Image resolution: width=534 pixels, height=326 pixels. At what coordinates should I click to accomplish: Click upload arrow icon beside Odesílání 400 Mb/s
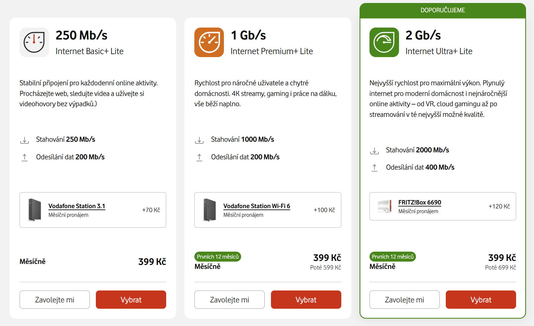point(374,168)
